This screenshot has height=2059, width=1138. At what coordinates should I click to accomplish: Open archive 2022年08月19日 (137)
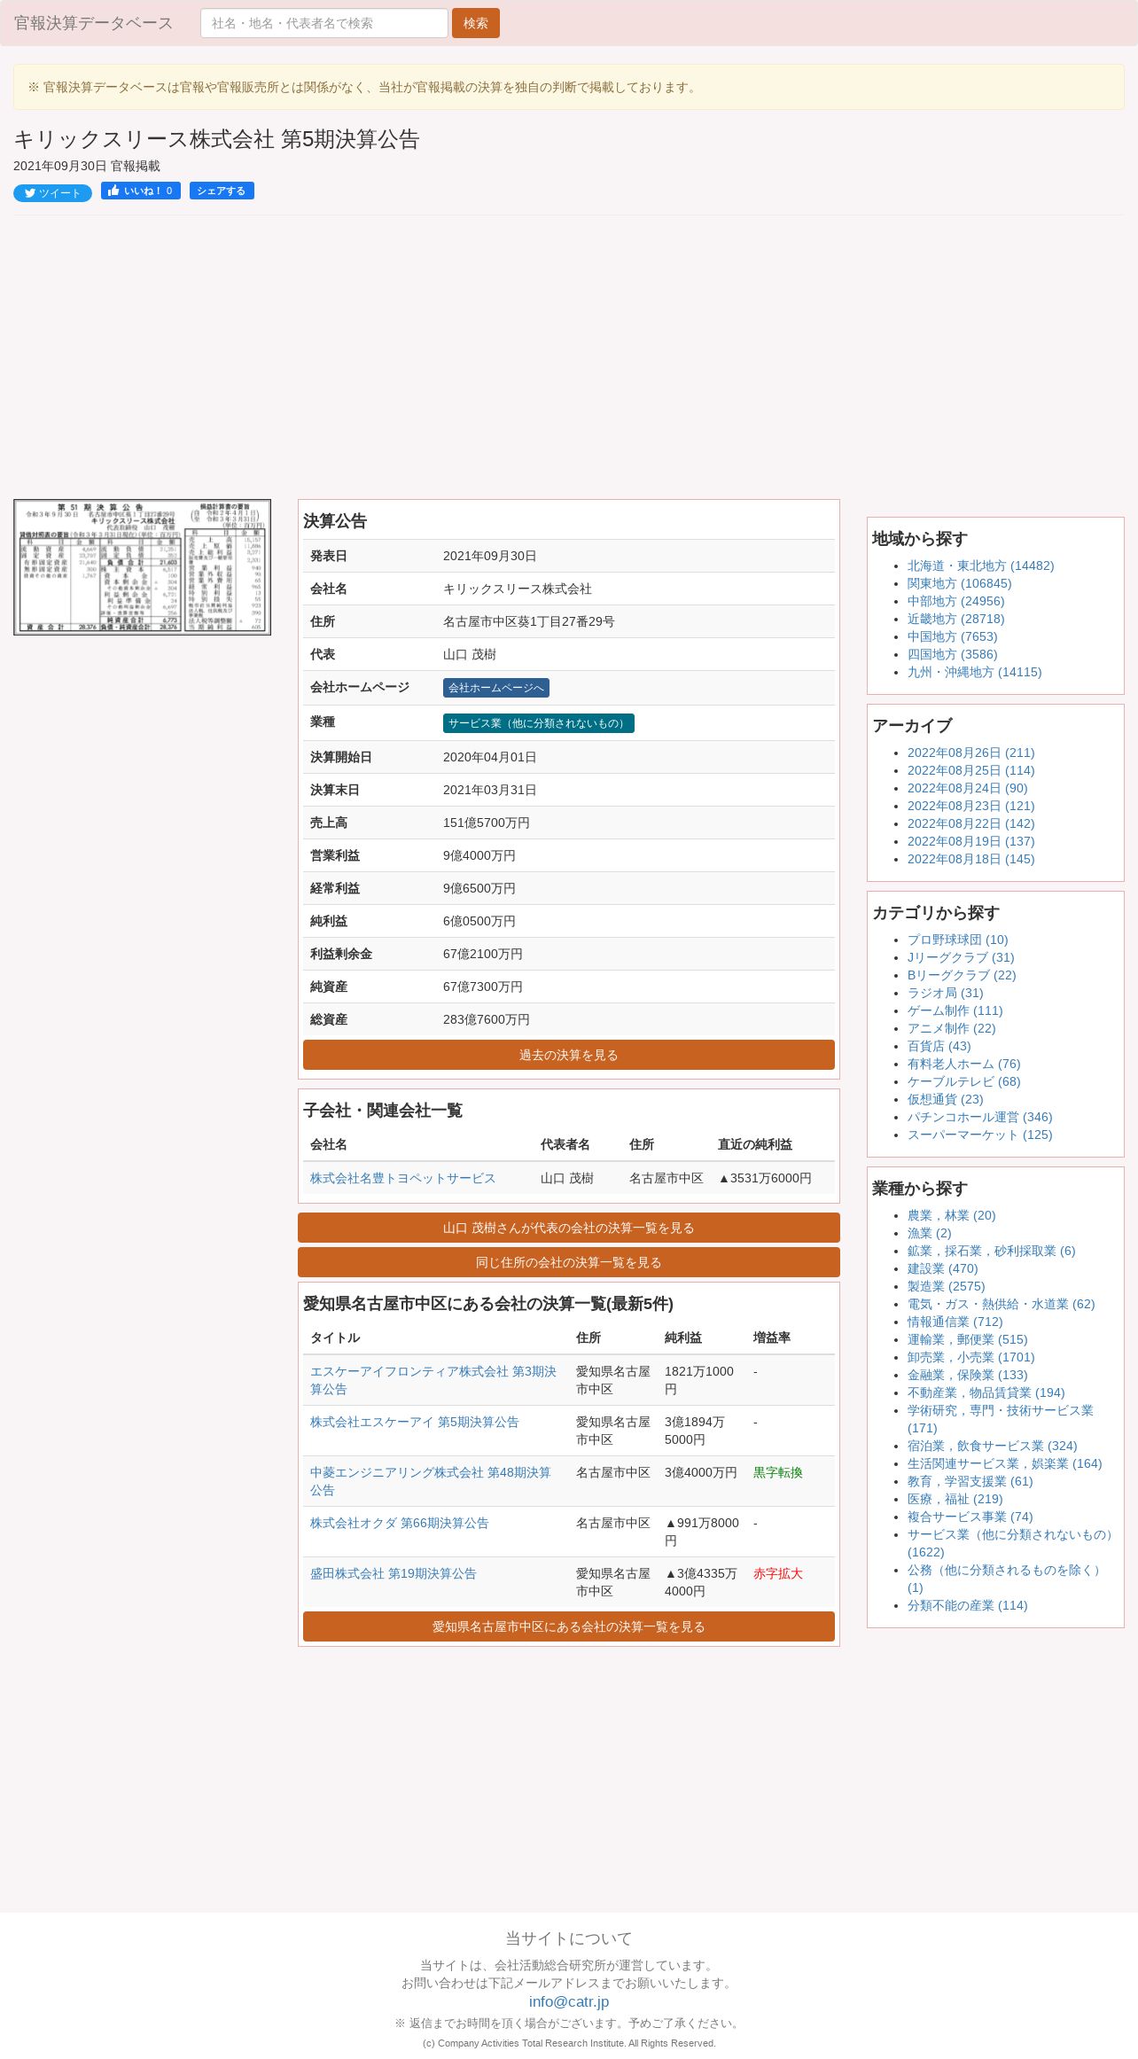[971, 841]
